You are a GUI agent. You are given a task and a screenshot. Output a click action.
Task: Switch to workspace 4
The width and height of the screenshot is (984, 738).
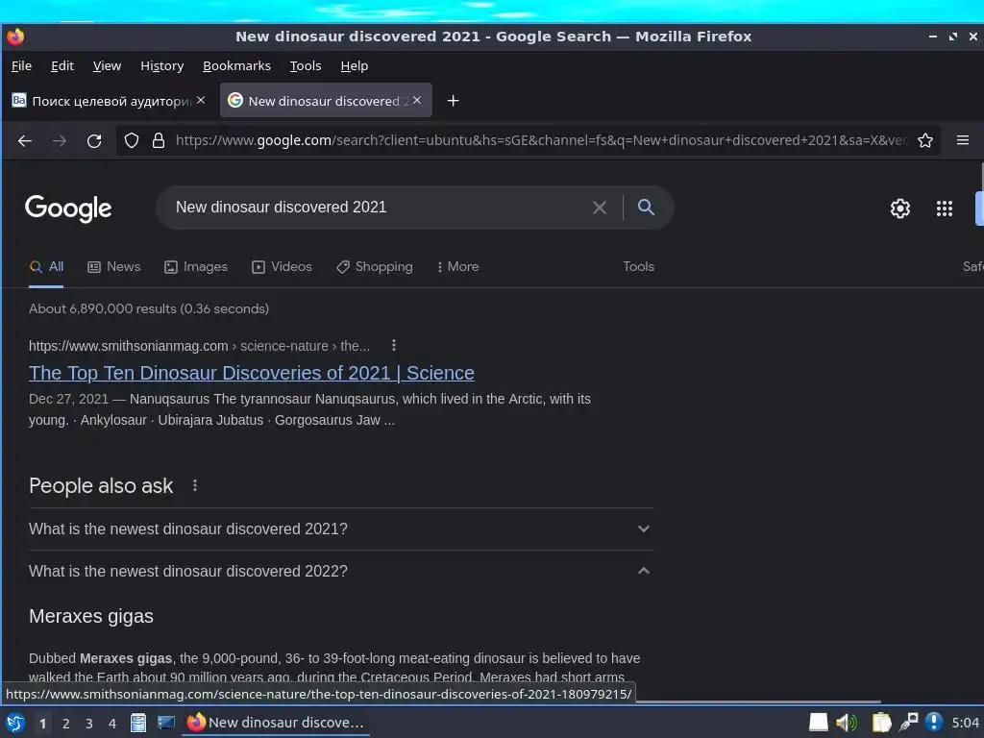point(112,724)
